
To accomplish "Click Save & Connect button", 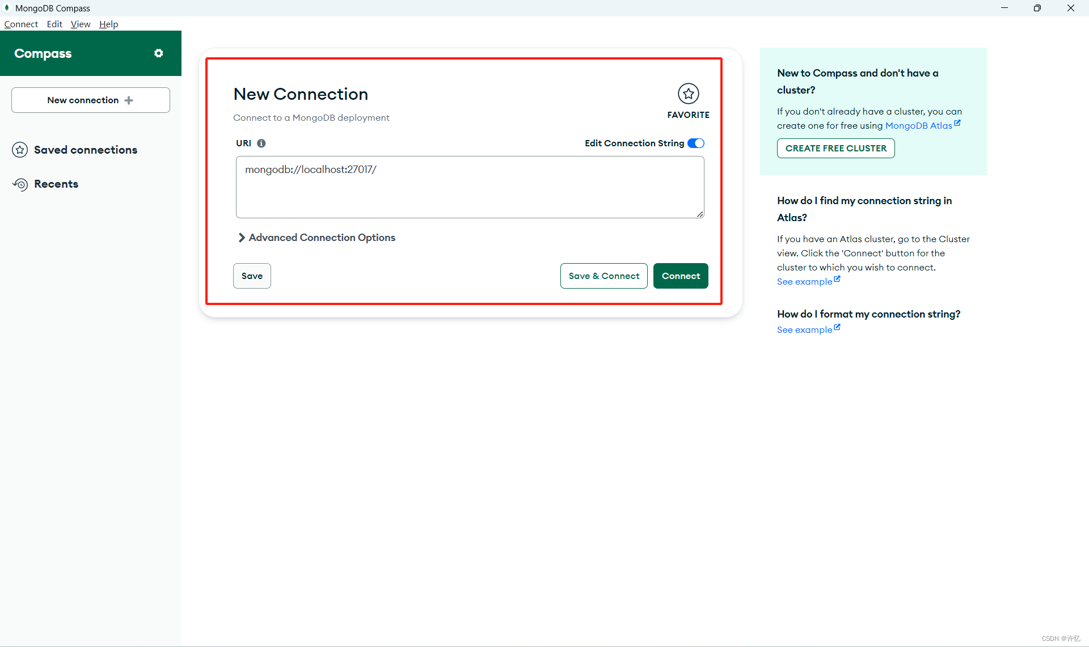I will point(603,276).
